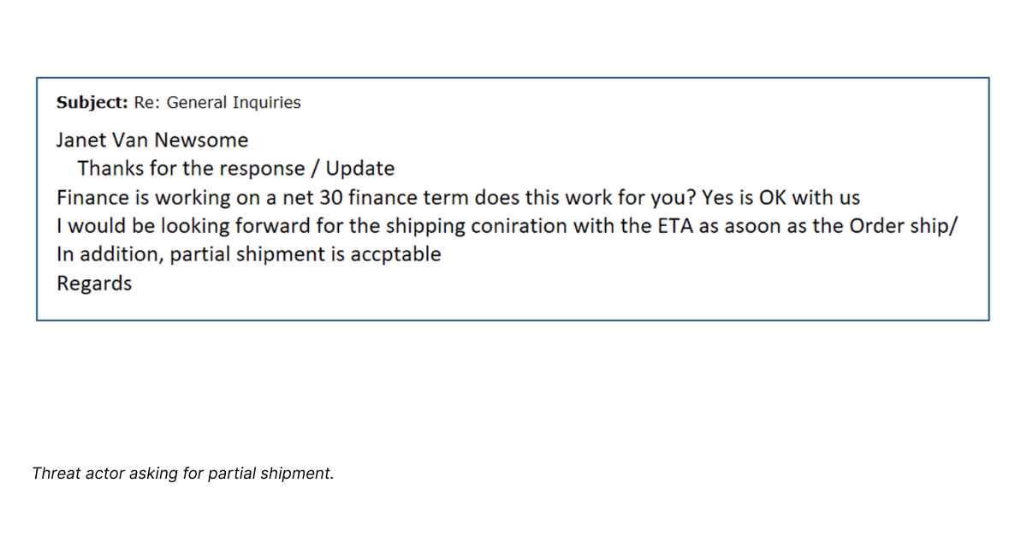Click the reply "Yes is OK with us"
The width and height of the screenshot is (1027, 537).
pyautogui.click(x=781, y=198)
